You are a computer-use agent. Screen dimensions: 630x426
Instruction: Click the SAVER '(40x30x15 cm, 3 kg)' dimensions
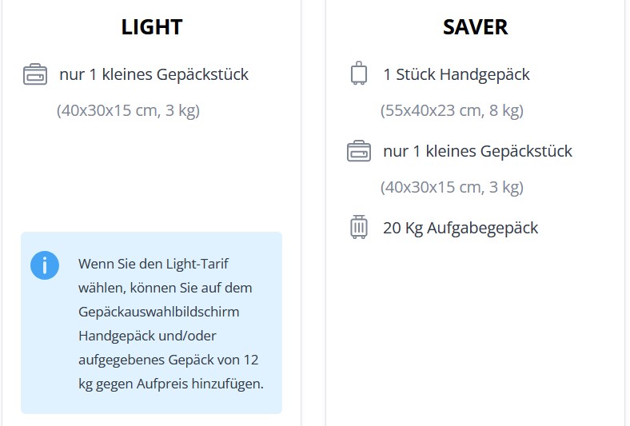pos(452,187)
